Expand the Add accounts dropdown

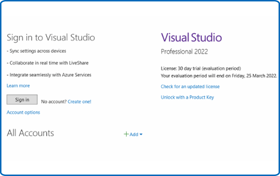click(133, 134)
